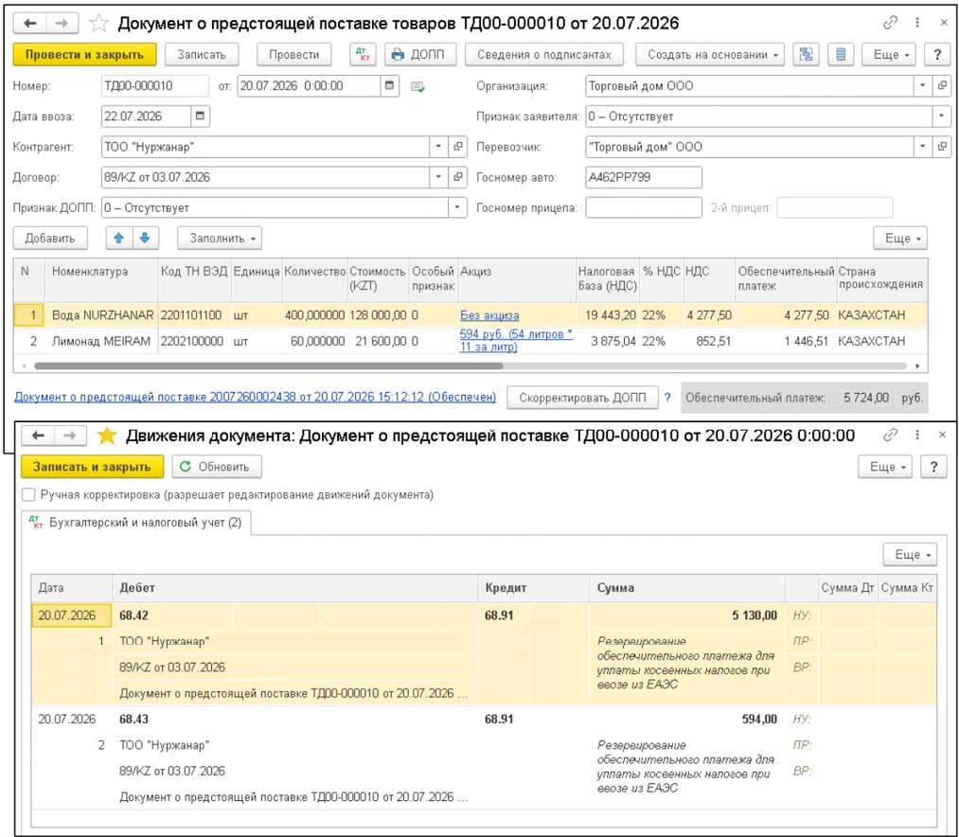Enable Ручная корректировка checkbox
This screenshot has width=959, height=837.
28,494
